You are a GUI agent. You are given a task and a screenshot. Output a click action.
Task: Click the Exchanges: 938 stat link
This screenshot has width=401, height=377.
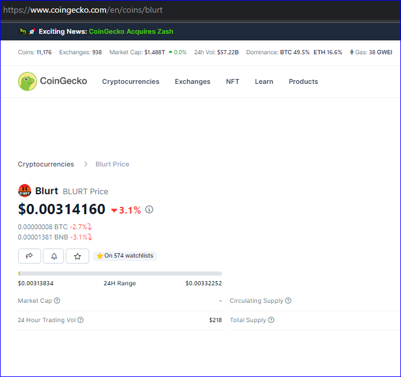(x=80, y=52)
